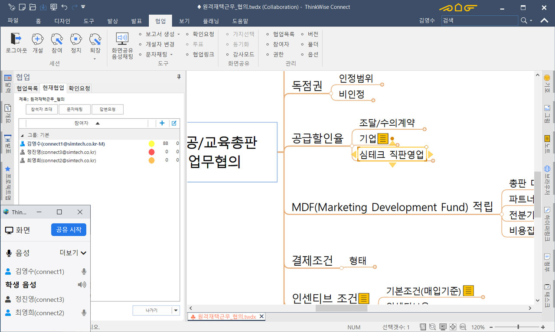The image size is (555, 332).
Task: Click the 100% zoom icon in status bar
Action: pyautogui.click(x=463, y=327)
